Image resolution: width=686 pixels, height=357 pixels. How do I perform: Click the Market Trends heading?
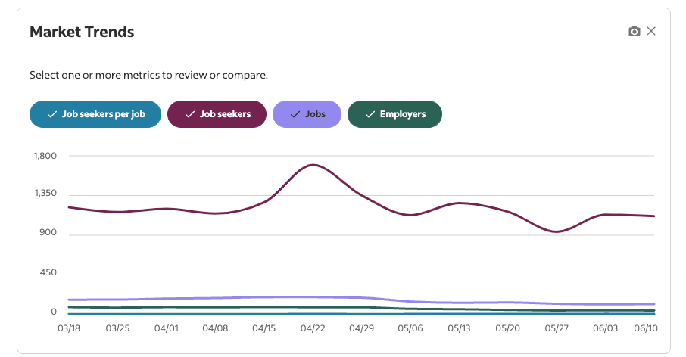[x=82, y=32]
